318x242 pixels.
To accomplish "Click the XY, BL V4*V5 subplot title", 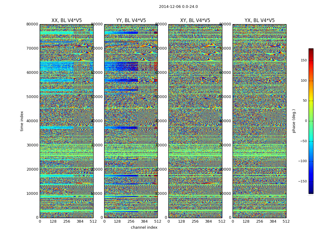I will [x=195, y=21].
